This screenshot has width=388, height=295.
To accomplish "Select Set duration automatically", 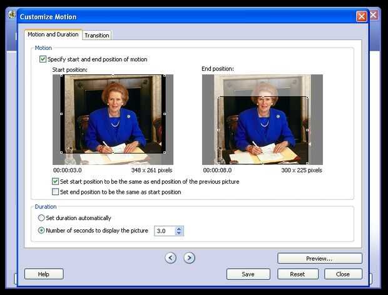I will pyautogui.click(x=41, y=218).
